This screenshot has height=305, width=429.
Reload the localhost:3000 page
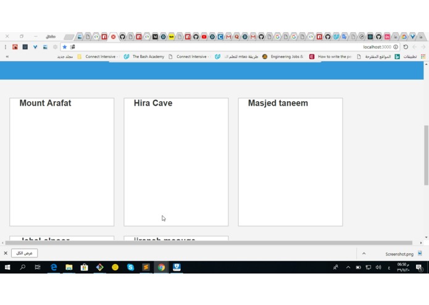(406, 47)
